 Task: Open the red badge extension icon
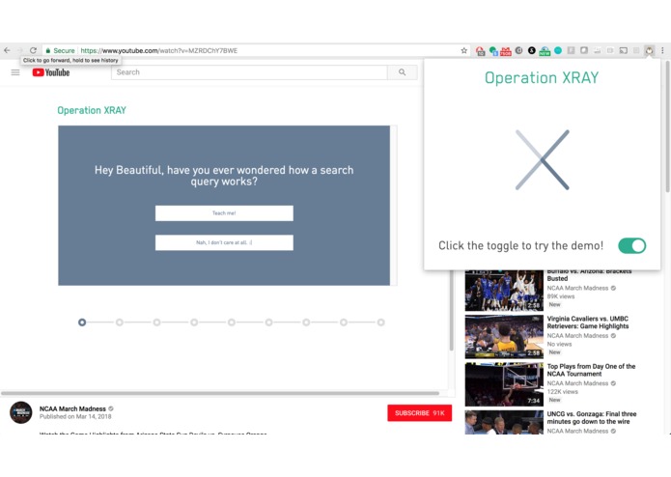(x=506, y=51)
